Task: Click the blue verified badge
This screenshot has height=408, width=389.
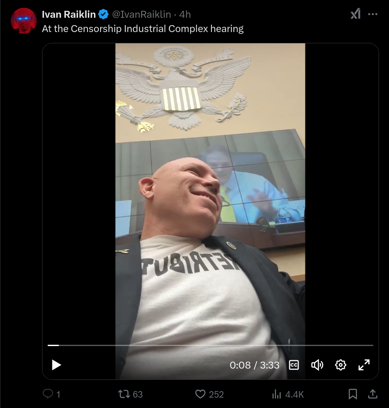Action: (103, 14)
